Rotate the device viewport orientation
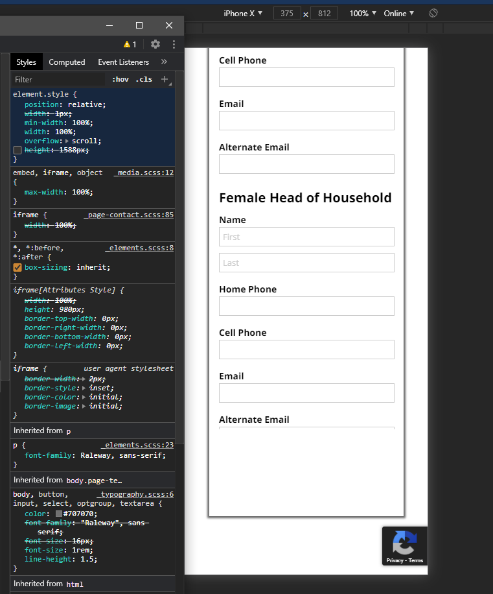The height and width of the screenshot is (594, 493). [x=433, y=13]
